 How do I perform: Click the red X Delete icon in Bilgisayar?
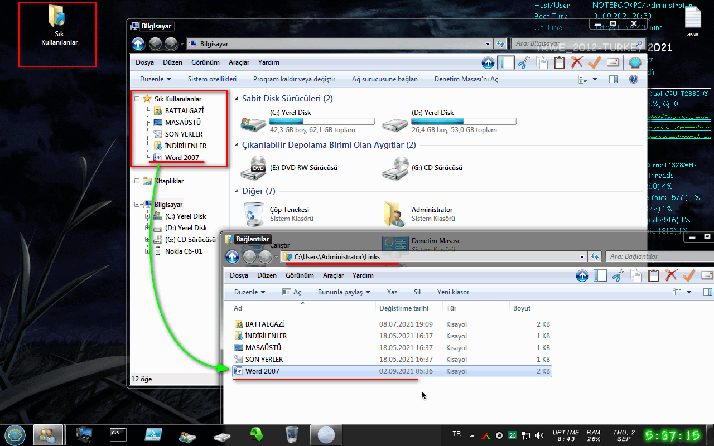(x=577, y=62)
